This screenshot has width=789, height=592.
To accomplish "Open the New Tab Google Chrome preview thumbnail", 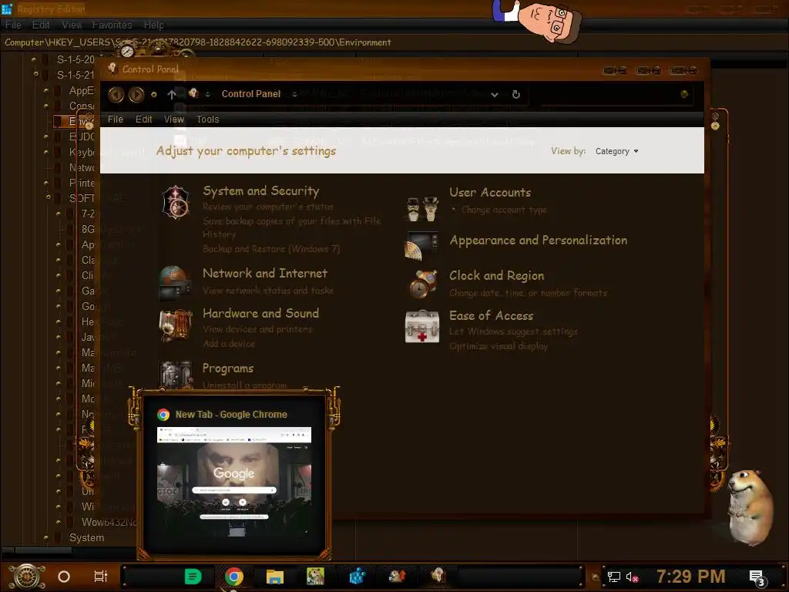I will tap(234, 481).
